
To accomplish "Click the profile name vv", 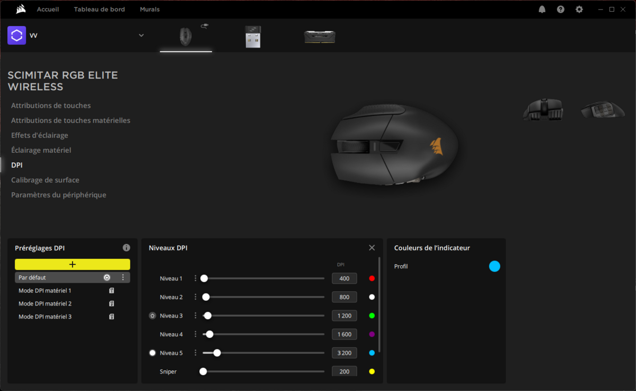I will tap(33, 36).
